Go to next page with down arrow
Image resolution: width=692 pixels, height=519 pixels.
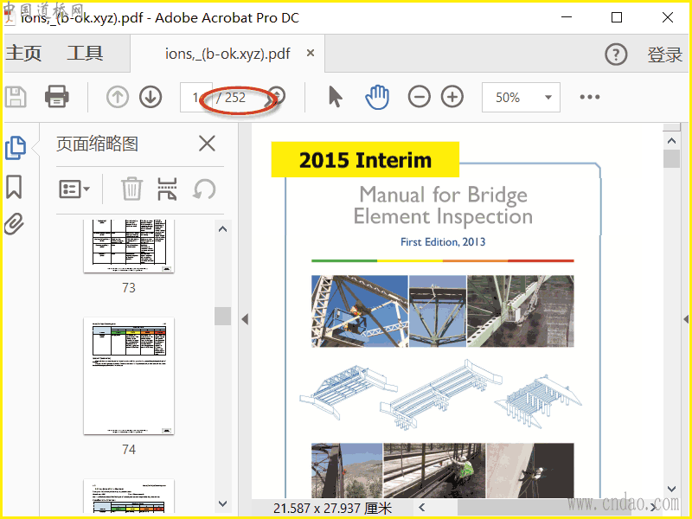pyautogui.click(x=151, y=97)
